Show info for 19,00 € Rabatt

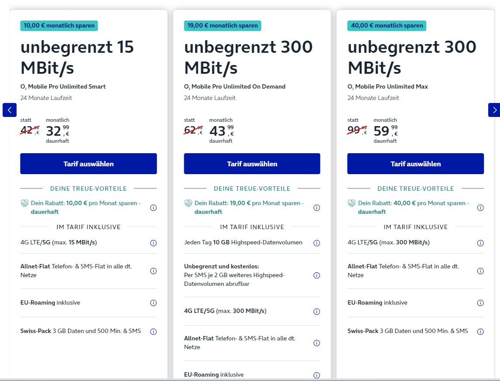pyautogui.click(x=317, y=208)
